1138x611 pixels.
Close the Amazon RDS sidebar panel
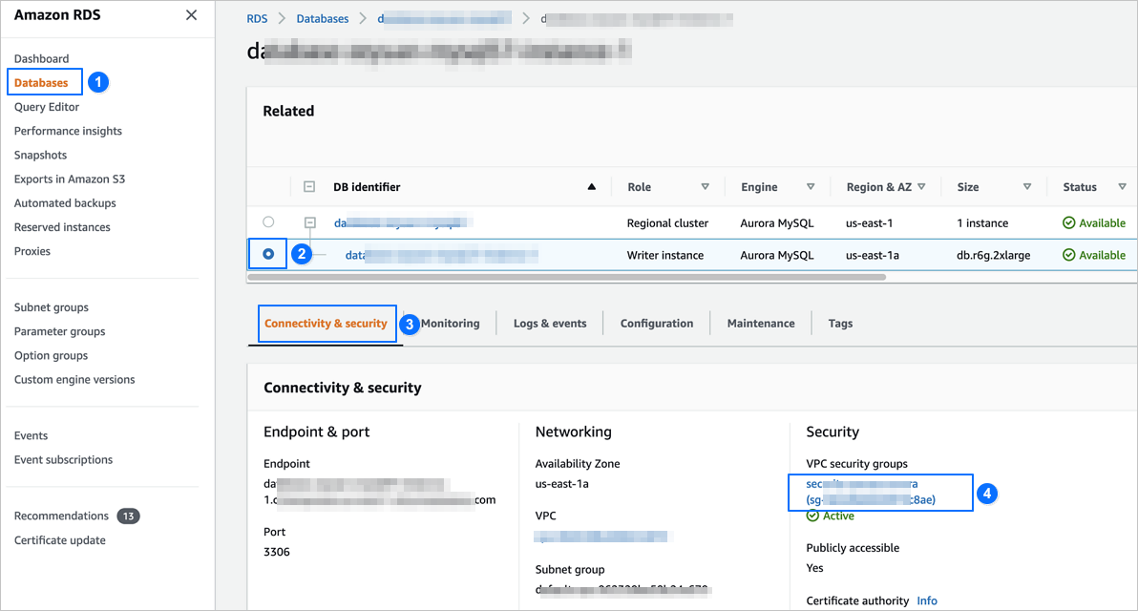click(x=191, y=15)
